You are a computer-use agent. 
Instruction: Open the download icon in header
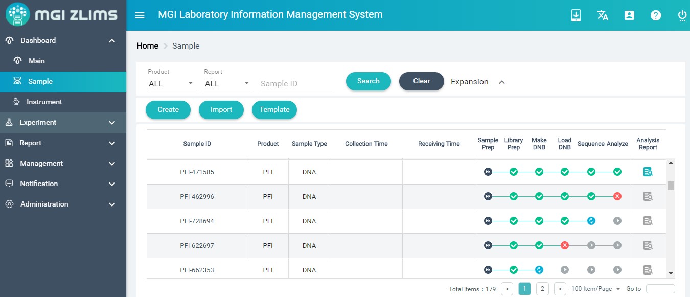click(x=576, y=15)
